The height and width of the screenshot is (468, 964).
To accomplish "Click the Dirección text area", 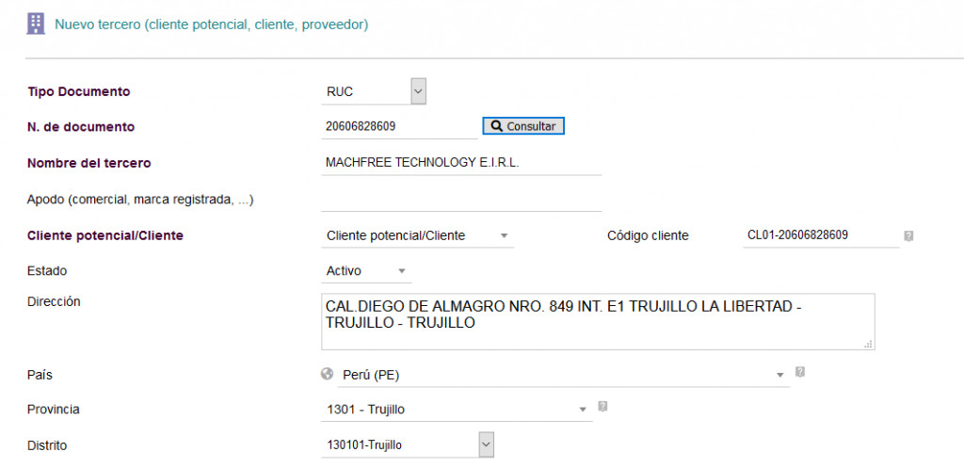I will pos(598,322).
